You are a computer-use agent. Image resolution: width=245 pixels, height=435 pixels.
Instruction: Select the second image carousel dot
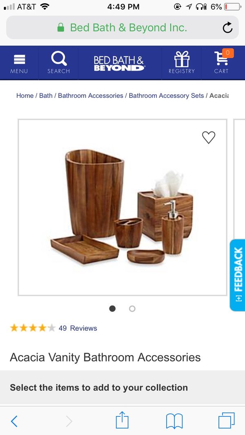click(132, 309)
